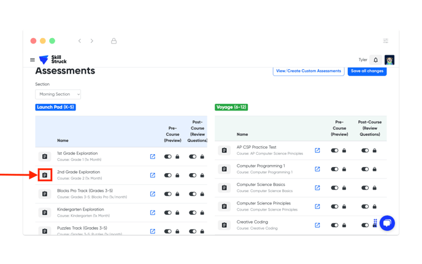This screenshot has width=422, height=264.
Task: Open the notifications bell
Action: pyautogui.click(x=376, y=60)
